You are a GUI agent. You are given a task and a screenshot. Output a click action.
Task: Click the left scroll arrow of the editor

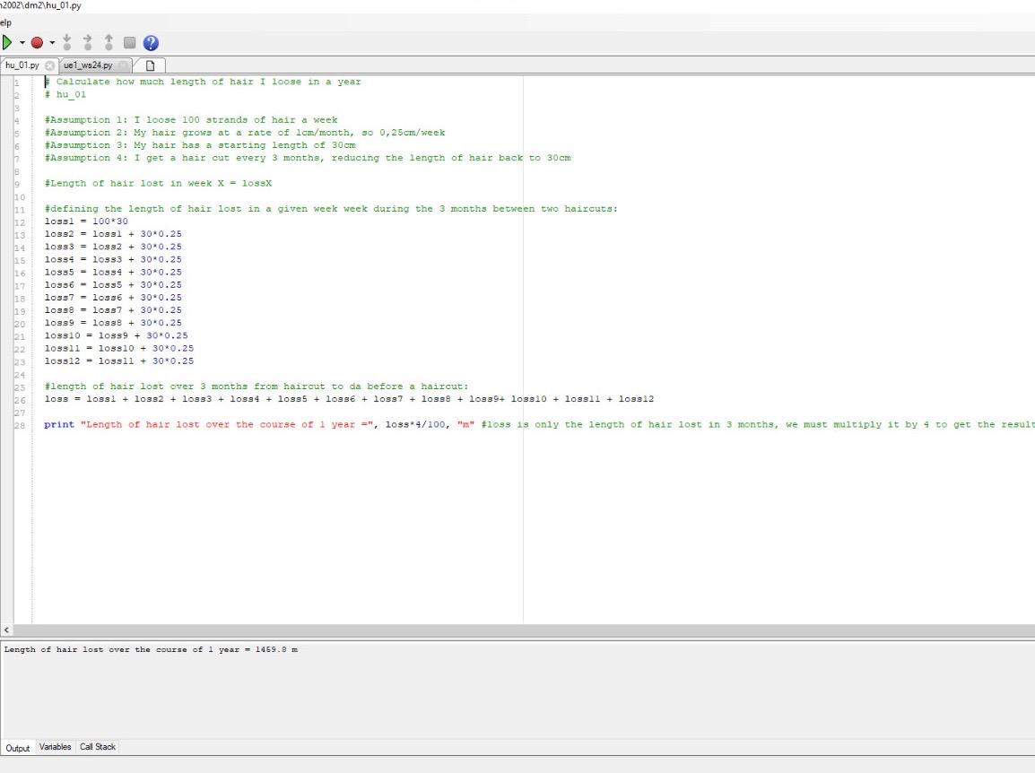5,630
